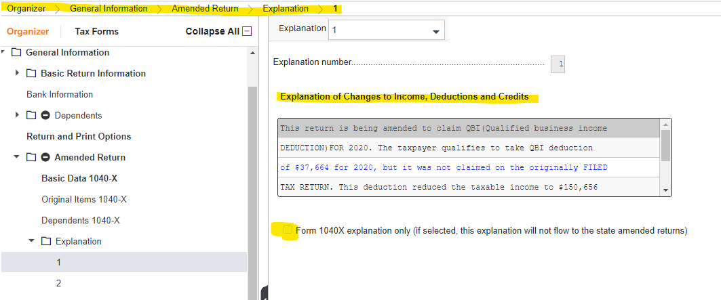The height and width of the screenshot is (300, 721).
Task: Open Dependents 1040-X
Action: (x=81, y=221)
